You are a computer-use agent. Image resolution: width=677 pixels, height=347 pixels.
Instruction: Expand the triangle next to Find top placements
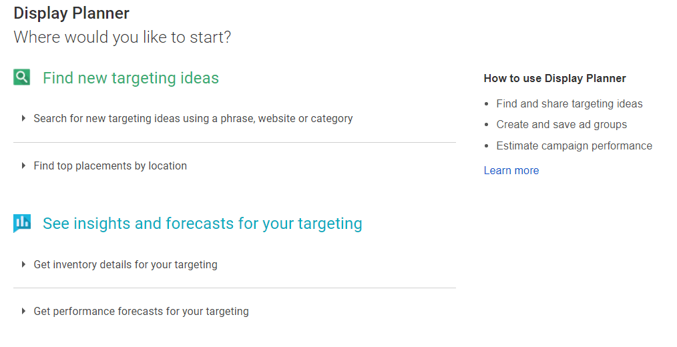pyautogui.click(x=24, y=165)
